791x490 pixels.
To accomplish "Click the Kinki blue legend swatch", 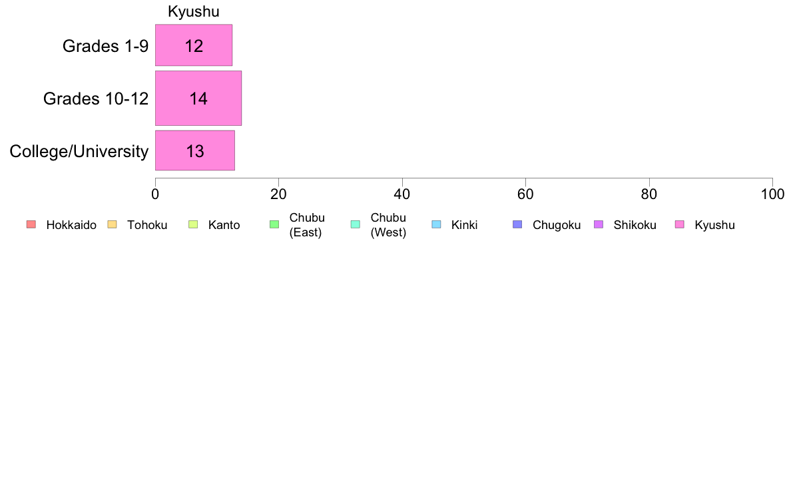I will tap(436, 224).
